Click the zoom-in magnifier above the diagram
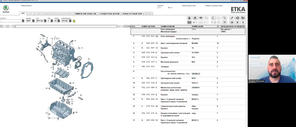This screenshot has width=296, height=127. tap(1, 26)
